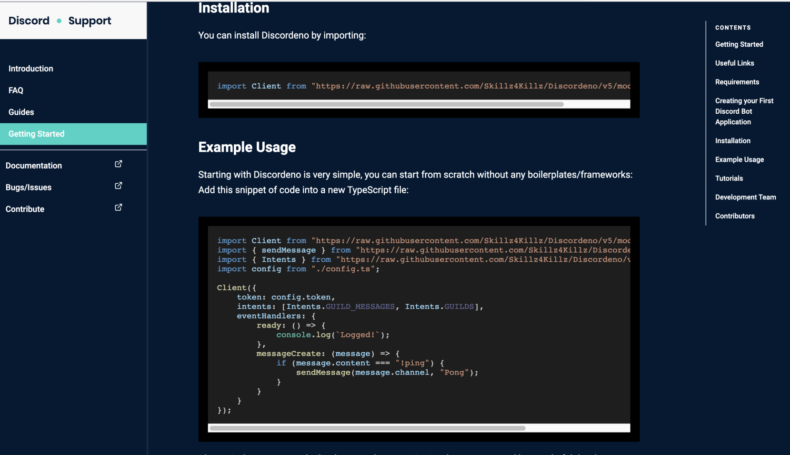Click the 'messageCreate: (message) =>' code line
790x455 pixels.
[x=328, y=354]
